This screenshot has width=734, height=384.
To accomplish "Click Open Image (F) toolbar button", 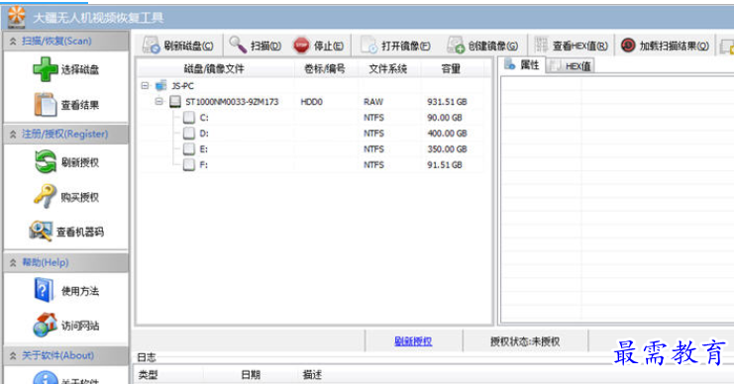I will coord(395,46).
